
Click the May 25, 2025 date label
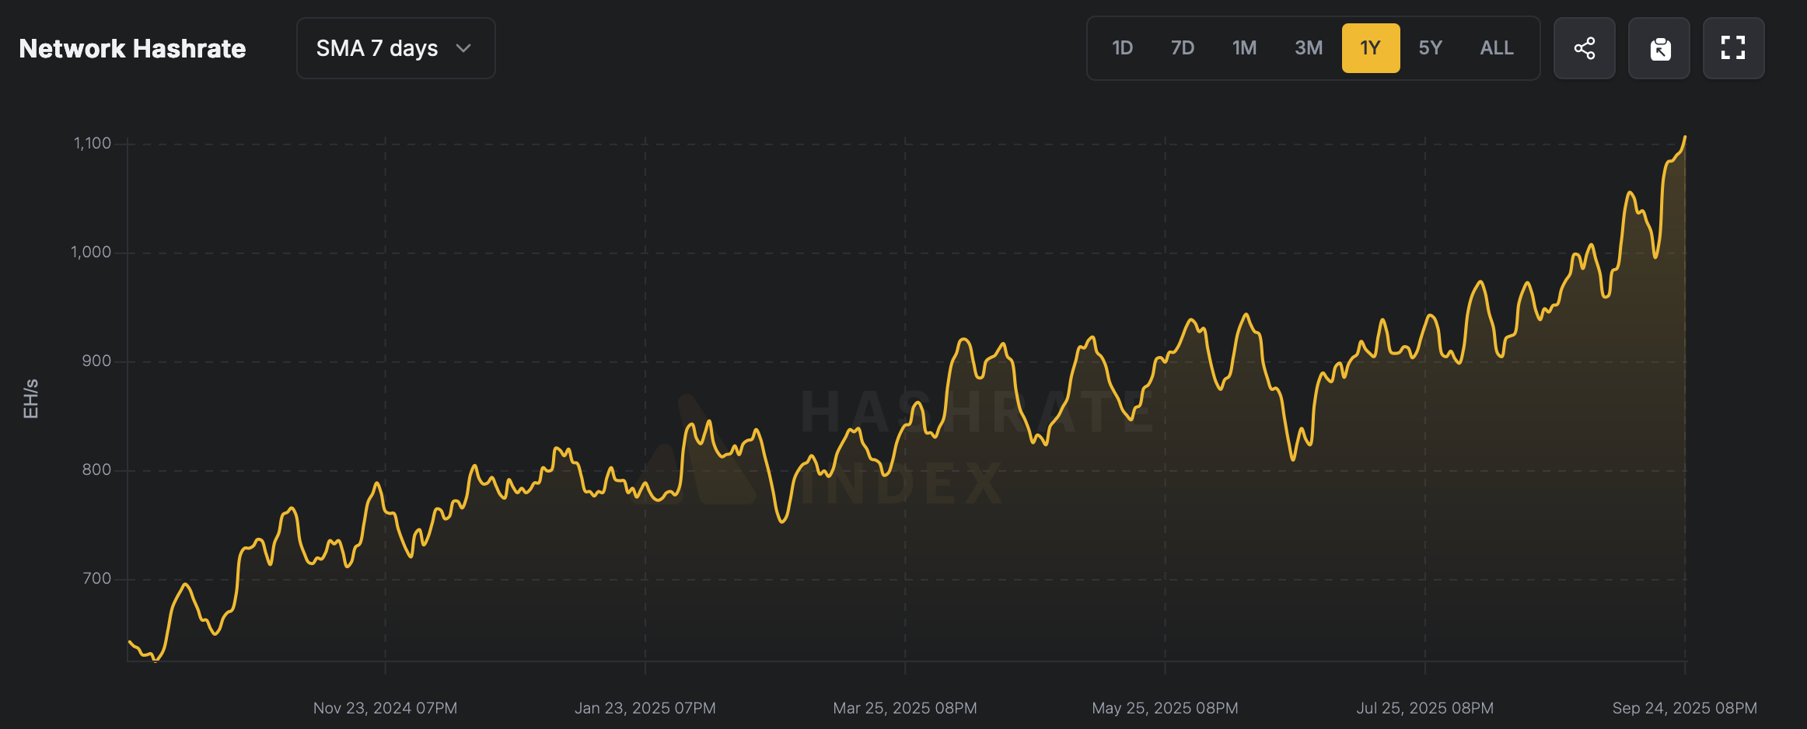pos(1165,708)
